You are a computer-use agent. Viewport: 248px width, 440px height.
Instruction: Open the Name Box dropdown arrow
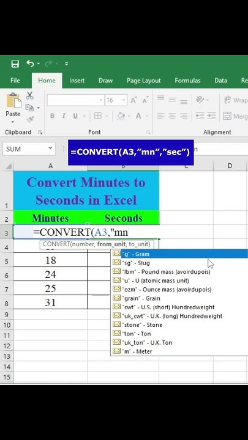(50, 148)
